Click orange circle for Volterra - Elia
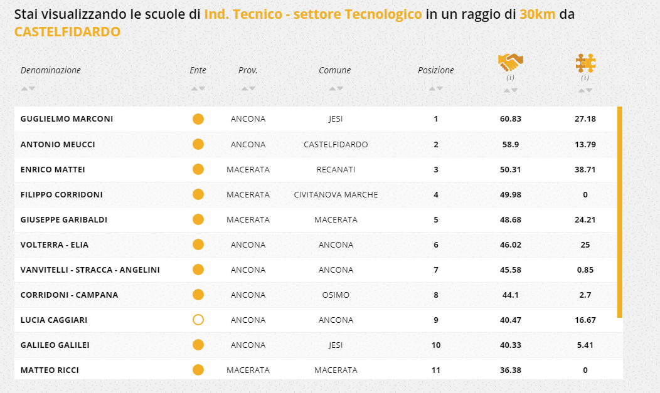This screenshot has height=393, width=660. [198, 244]
